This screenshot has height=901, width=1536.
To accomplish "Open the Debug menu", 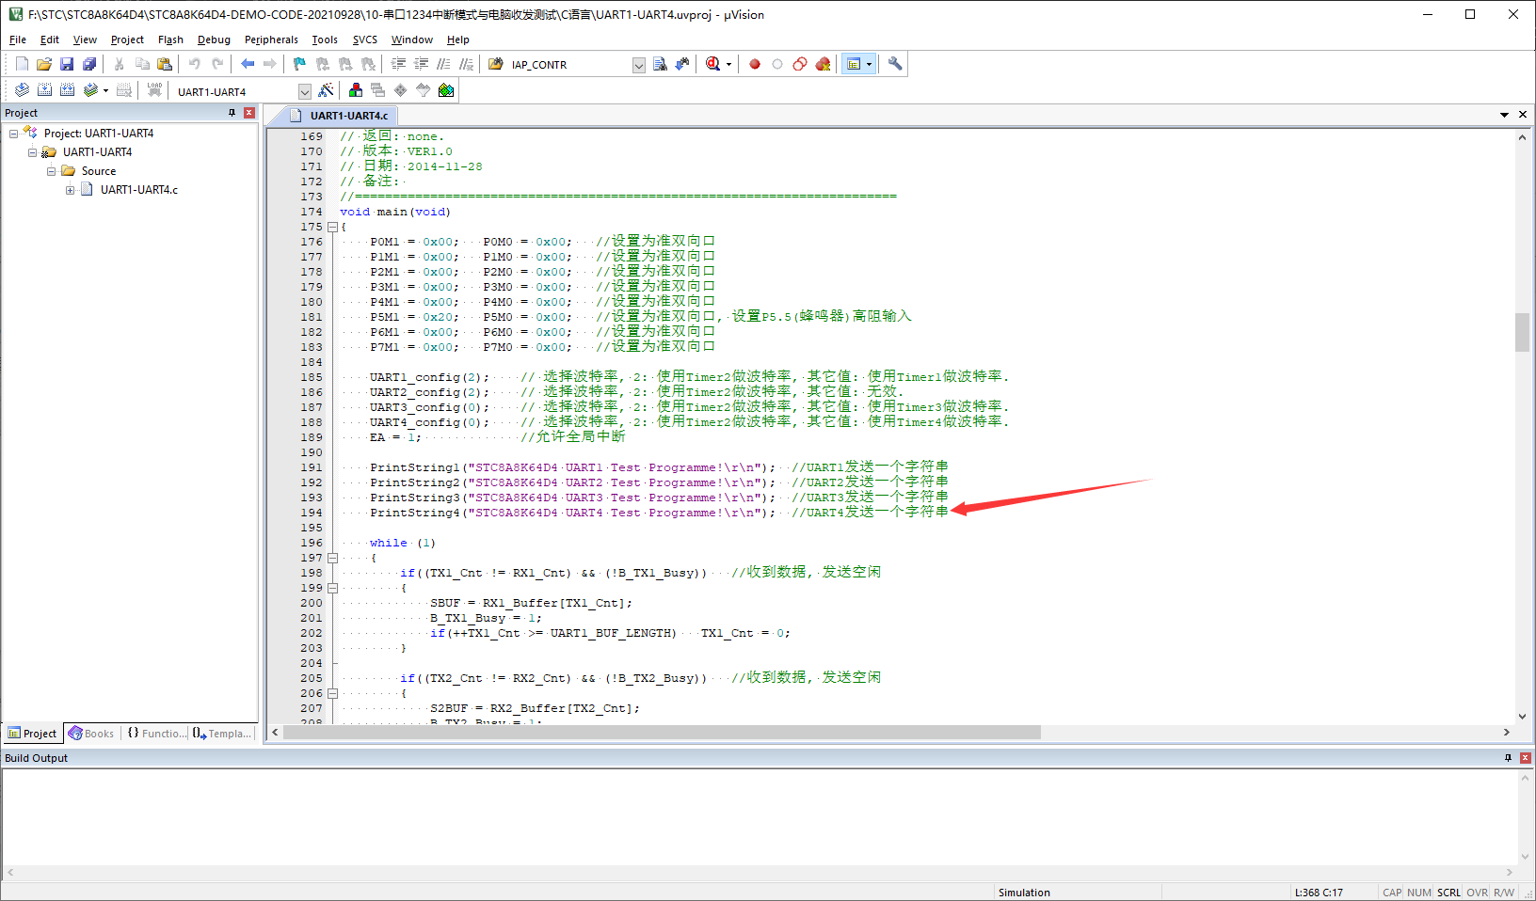I will [x=214, y=40].
